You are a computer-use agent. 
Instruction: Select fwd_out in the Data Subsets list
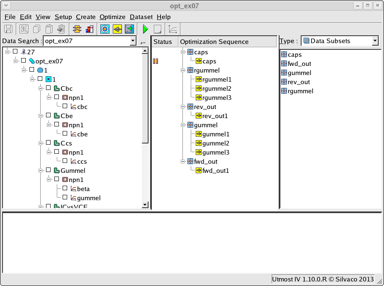(296, 64)
